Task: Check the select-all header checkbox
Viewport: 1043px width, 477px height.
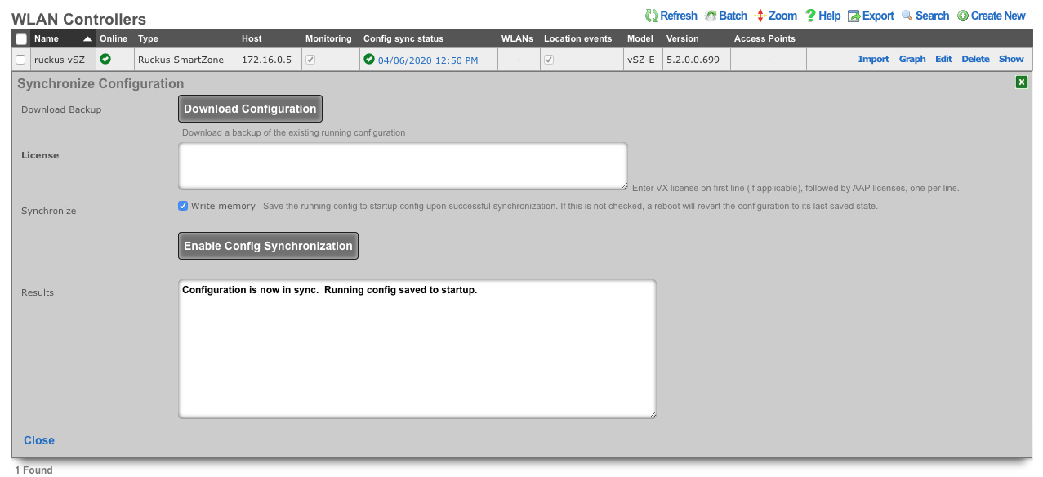Action: 21,39
